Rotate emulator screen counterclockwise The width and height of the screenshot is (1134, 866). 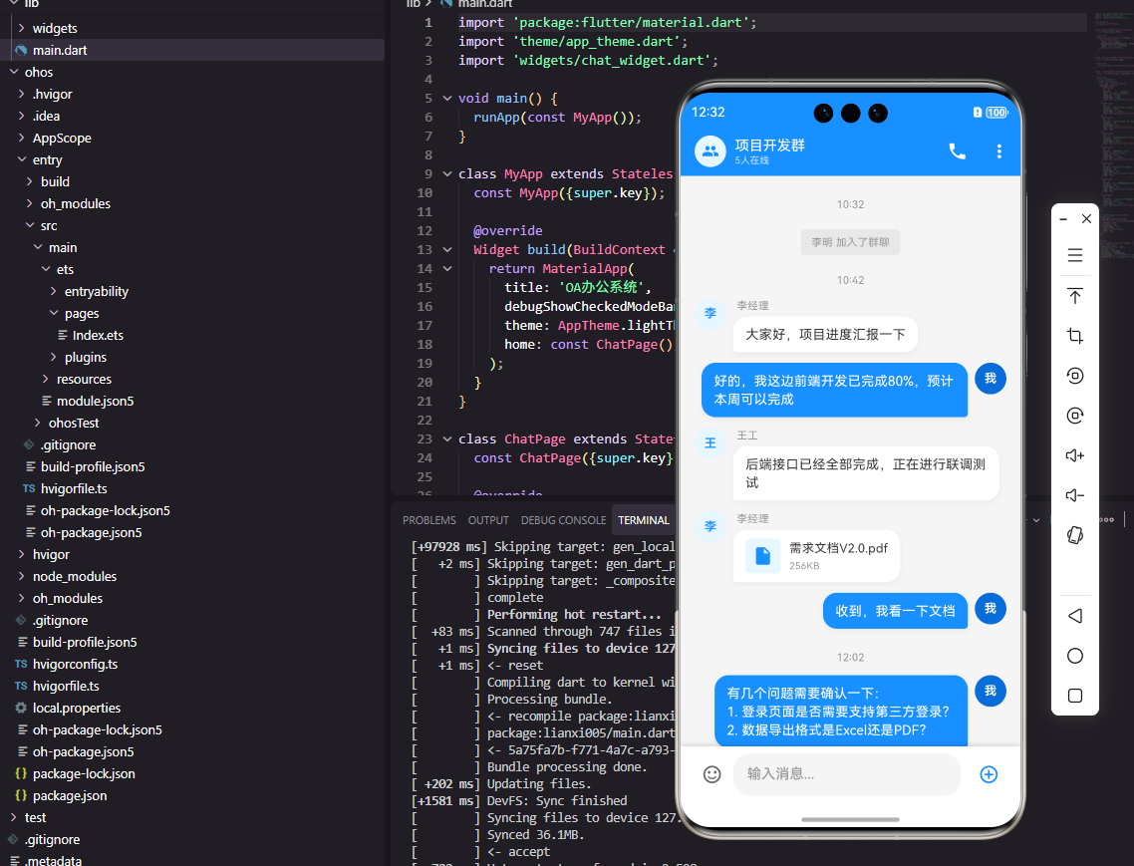click(x=1074, y=376)
